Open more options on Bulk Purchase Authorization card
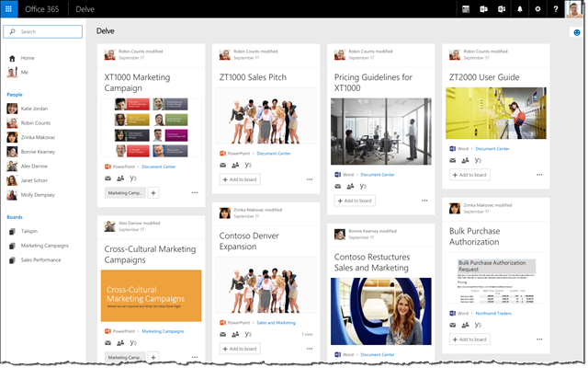Viewport: 588px width, 368px height. pyautogui.click(x=539, y=339)
